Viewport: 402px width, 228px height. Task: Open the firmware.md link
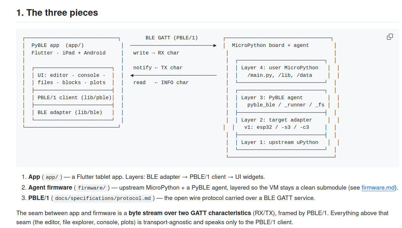(378, 188)
